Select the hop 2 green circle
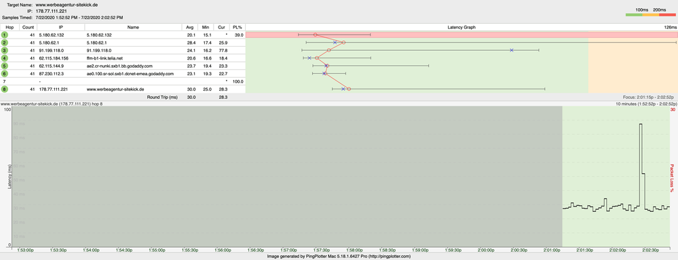 [4, 42]
